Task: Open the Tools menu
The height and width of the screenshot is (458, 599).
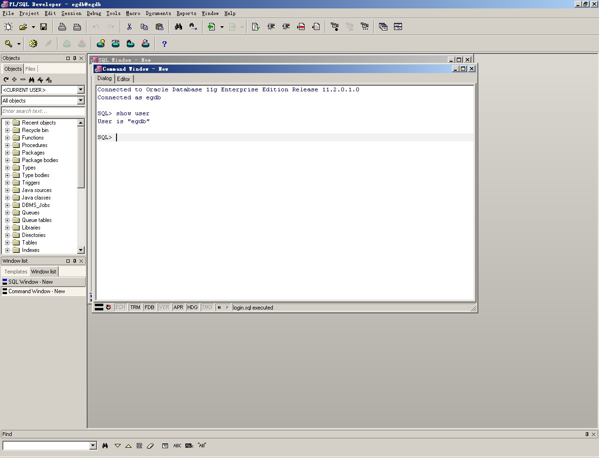Action: 113,13
